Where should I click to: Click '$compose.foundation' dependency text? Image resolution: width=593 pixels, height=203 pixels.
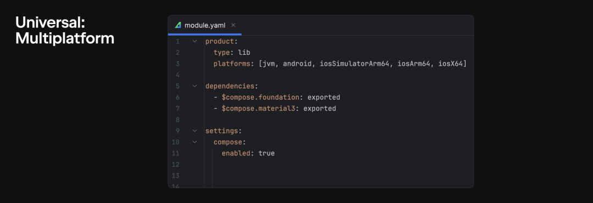(x=261, y=97)
